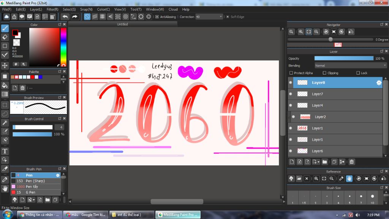Hide Layer6 visibility dot
Image resolution: width=389 pixels, height=219 pixels.
[x=291, y=151]
